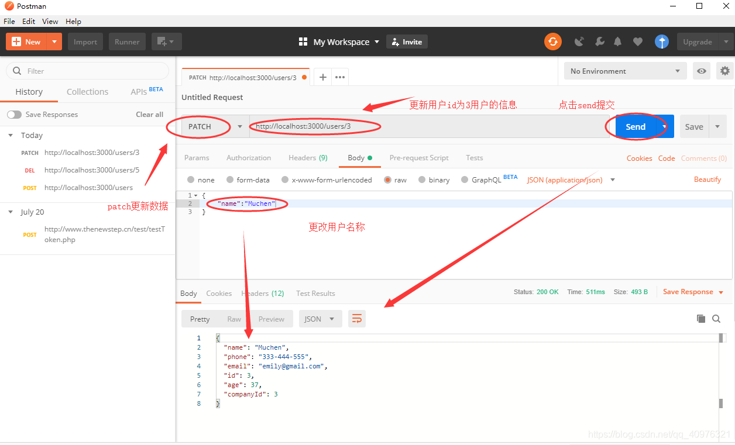Add a new request tab with plus
Viewport: 735px width, 445px height.
(x=322, y=77)
